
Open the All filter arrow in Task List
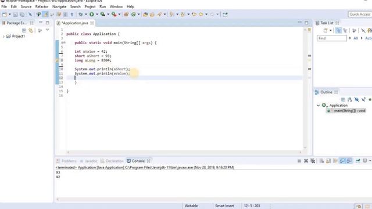[350, 38]
